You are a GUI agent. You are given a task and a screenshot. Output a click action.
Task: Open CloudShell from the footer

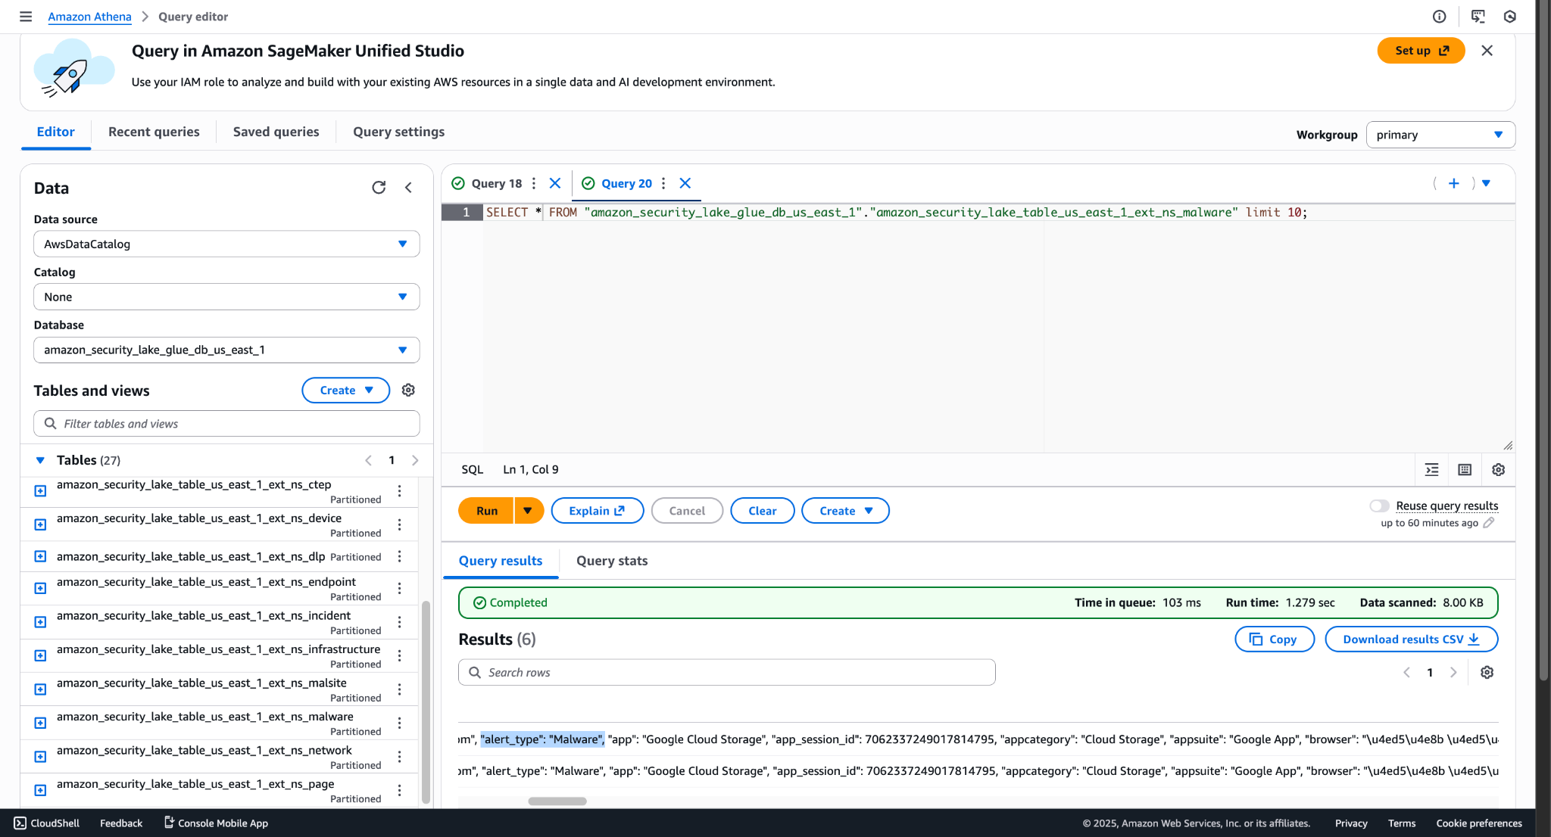[47, 823]
